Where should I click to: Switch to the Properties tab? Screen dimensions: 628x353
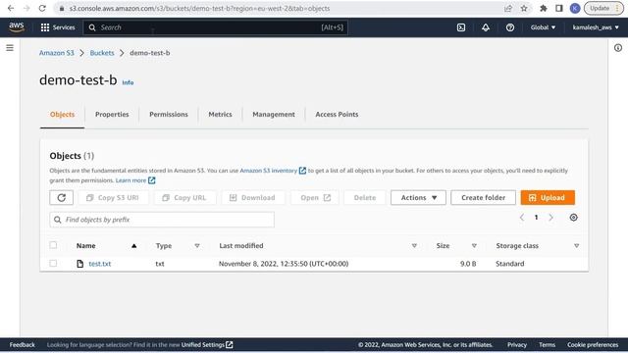tap(112, 115)
